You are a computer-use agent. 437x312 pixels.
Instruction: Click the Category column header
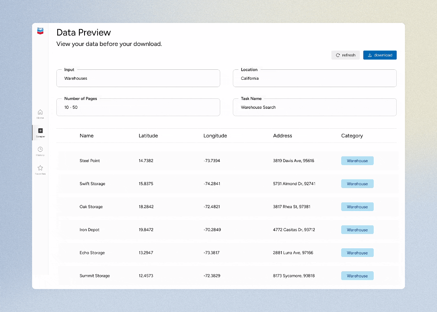pos(352,136)
